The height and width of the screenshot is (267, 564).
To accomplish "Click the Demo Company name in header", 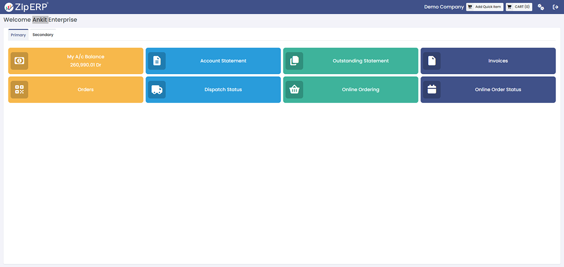I will pos(444,7).
